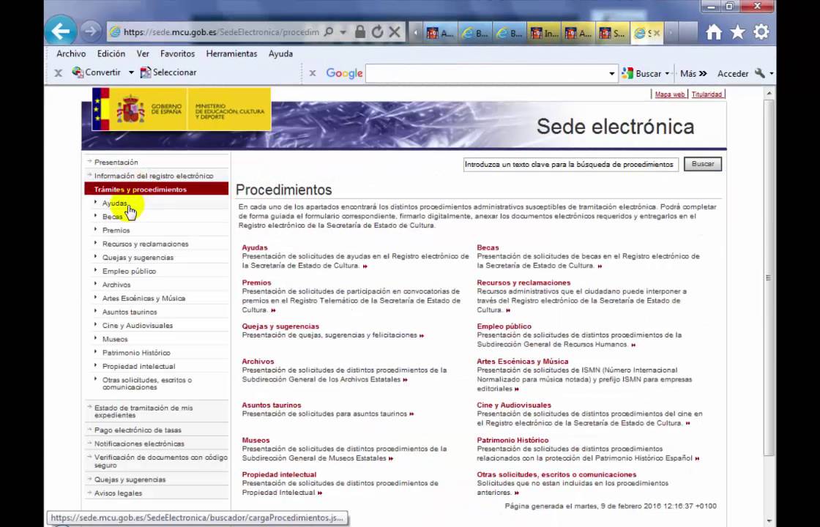The height and width of the screenshot is (527, 820).
Task: Open the browser Tools gear icon
Action: (761, 32)
